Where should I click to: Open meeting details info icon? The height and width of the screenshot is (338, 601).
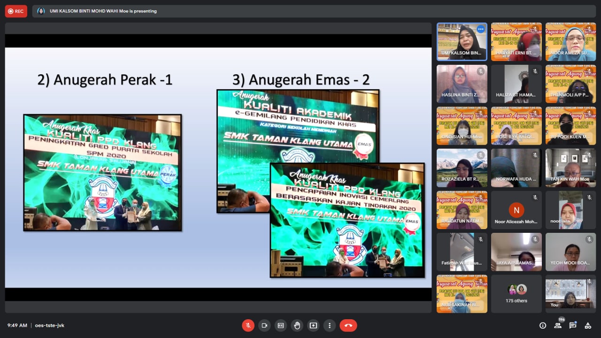tap(543, 325)
